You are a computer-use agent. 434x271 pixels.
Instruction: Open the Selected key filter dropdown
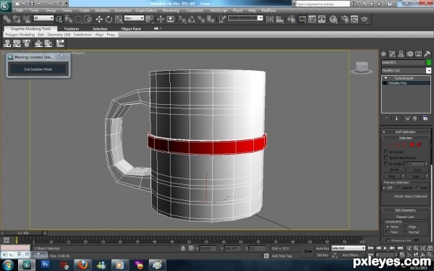[x=348, y=248]
